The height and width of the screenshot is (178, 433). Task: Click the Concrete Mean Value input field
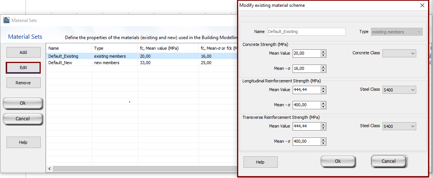pos(306,54)
